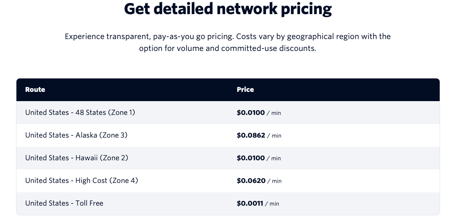The height and width of the screenshot is (222, 452).
Task: Click "/ min" beside the $0.0620 price
Action: click(274, 181)
